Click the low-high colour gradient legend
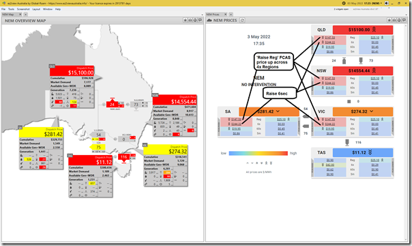412x246 pixels. 259,153
